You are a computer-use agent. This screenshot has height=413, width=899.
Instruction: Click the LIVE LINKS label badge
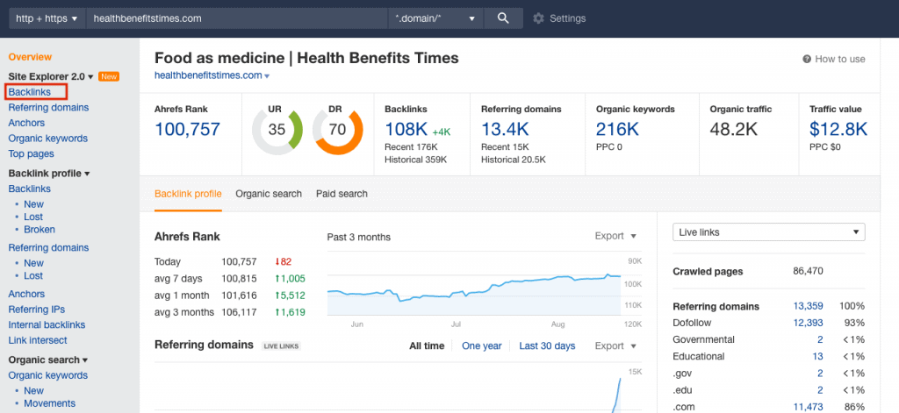pyautogui.click(x=281, y=346)
